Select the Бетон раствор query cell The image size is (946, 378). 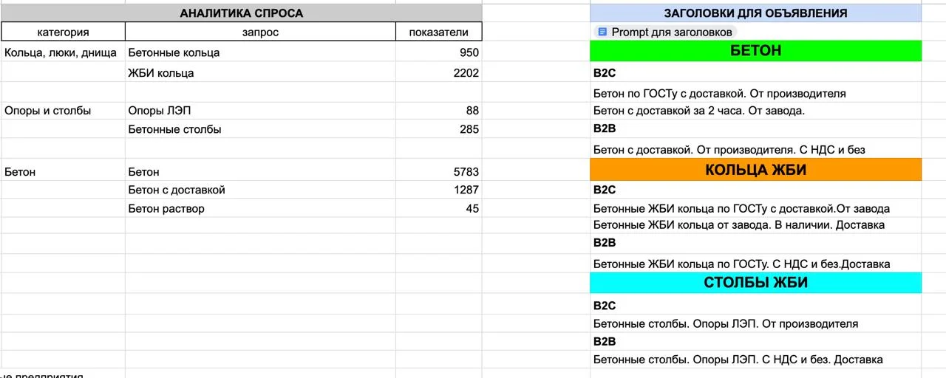pos(260,208)
